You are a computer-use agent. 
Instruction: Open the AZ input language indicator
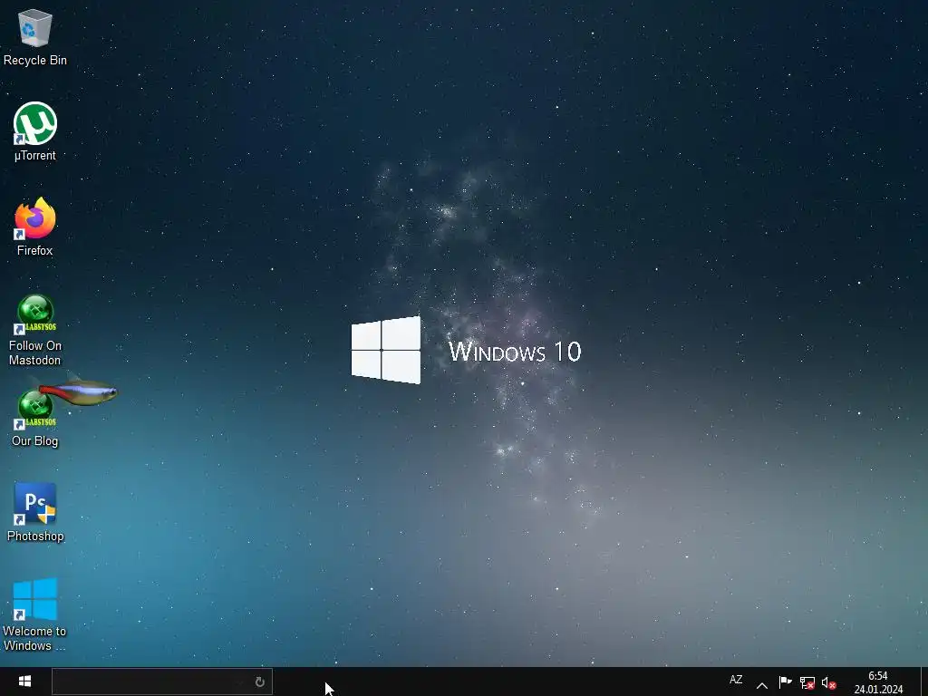[x=736, y=680]
